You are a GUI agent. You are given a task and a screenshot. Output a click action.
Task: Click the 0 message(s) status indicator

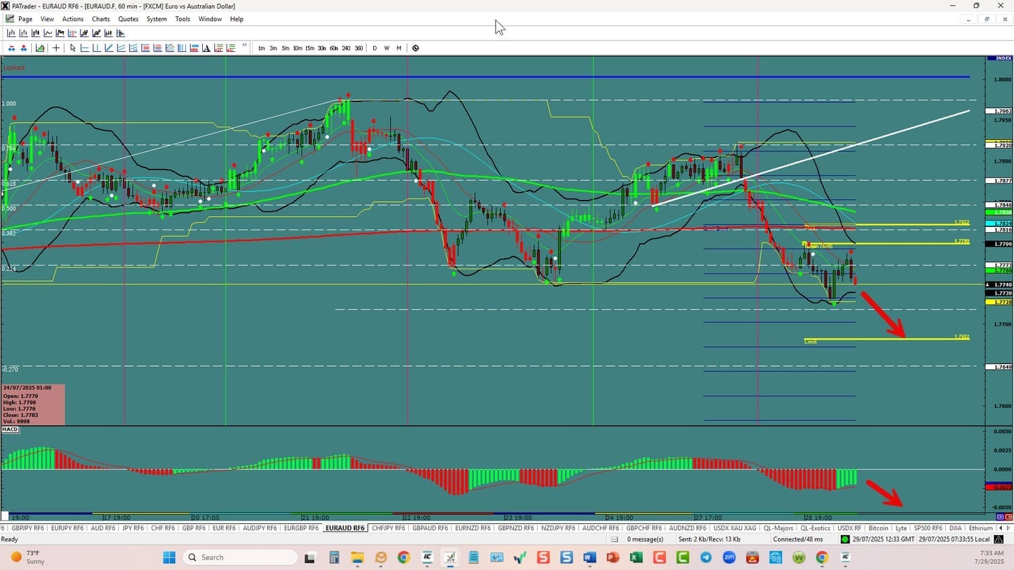pos(644,539)
